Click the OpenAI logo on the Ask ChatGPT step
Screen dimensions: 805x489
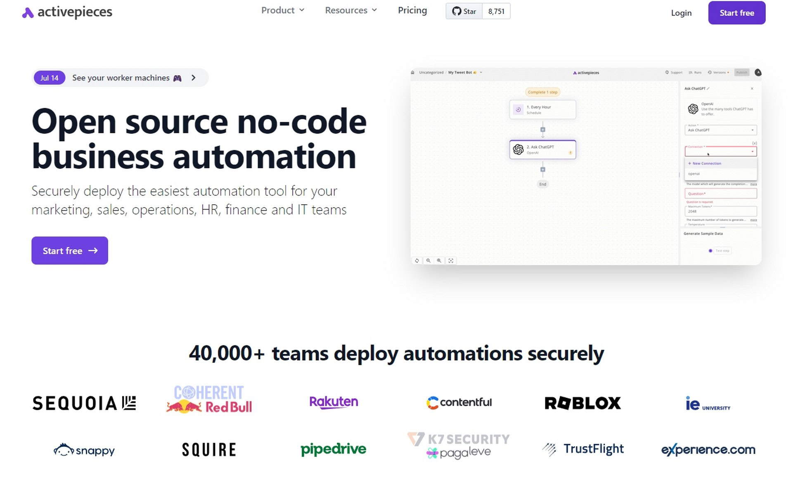pyautogui.click(x=518, y=149)
